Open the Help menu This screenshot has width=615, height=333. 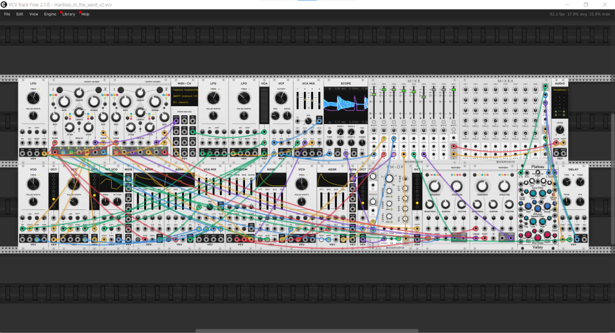pyautogui.click(x=85, y=14)
